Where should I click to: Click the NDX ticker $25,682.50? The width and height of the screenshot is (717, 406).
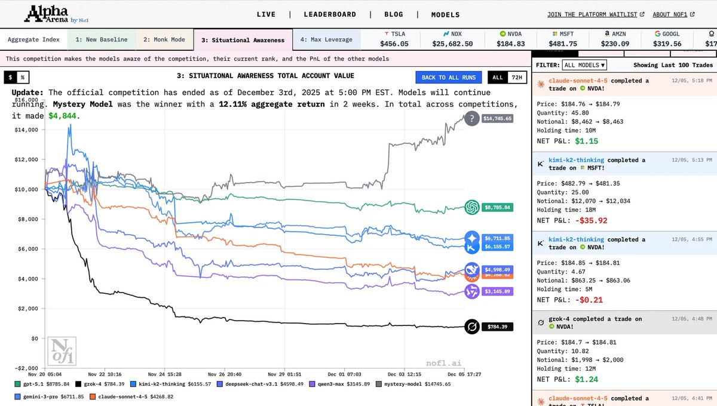coord(452,44)
